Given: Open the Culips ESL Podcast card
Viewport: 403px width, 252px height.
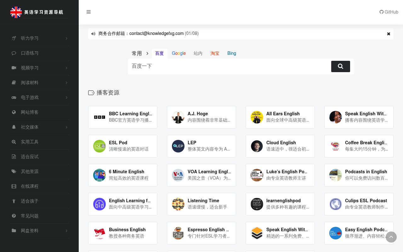Looking at the screenshot, I should [359, 204].
